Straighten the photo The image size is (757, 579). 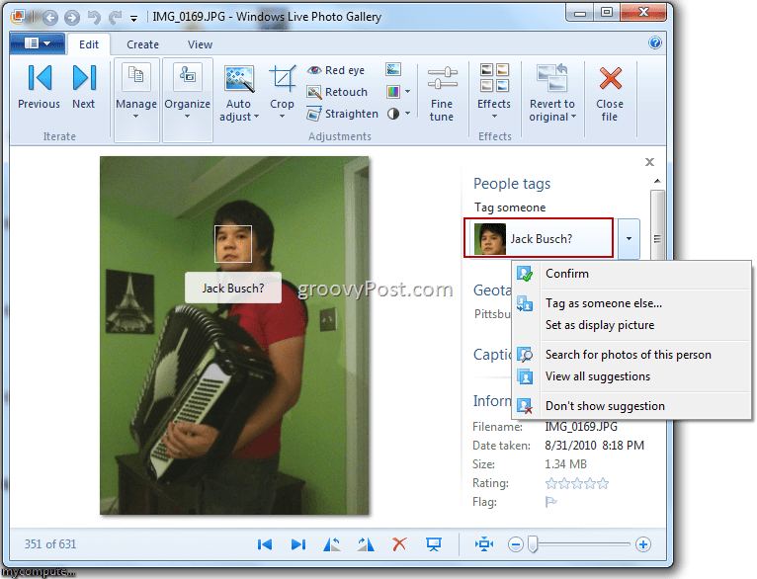[x=342, y=114]
